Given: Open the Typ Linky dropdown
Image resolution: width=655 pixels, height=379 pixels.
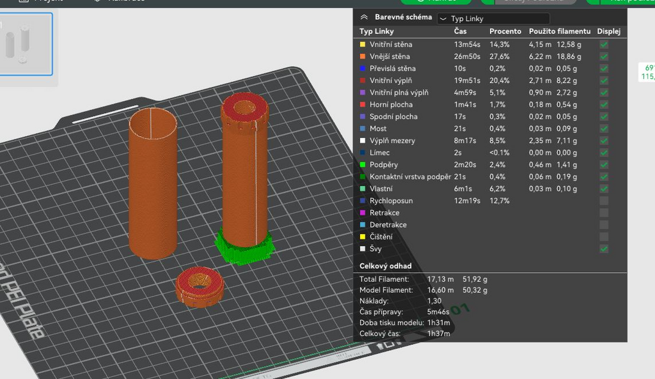Looking at the screenshot, I should click(493, 19).
